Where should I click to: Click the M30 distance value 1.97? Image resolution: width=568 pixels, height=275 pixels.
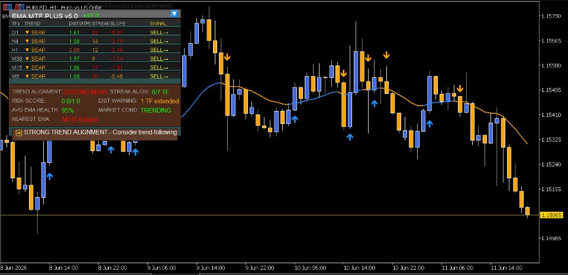(74, 58)
